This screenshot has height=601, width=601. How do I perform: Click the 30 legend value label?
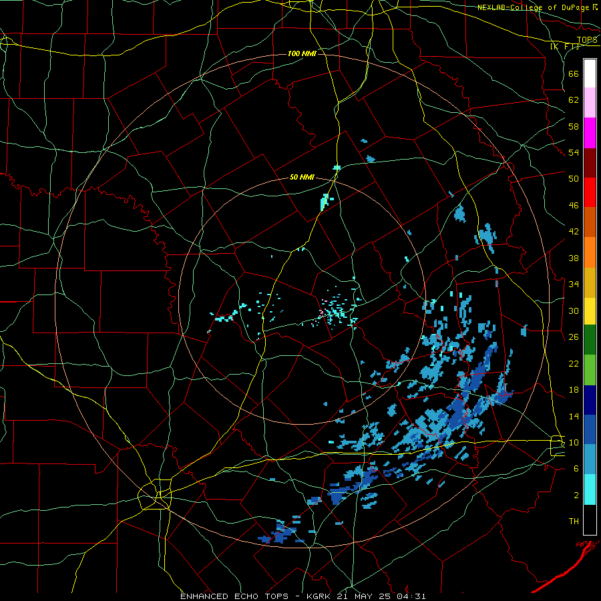(x=574, y=311)
